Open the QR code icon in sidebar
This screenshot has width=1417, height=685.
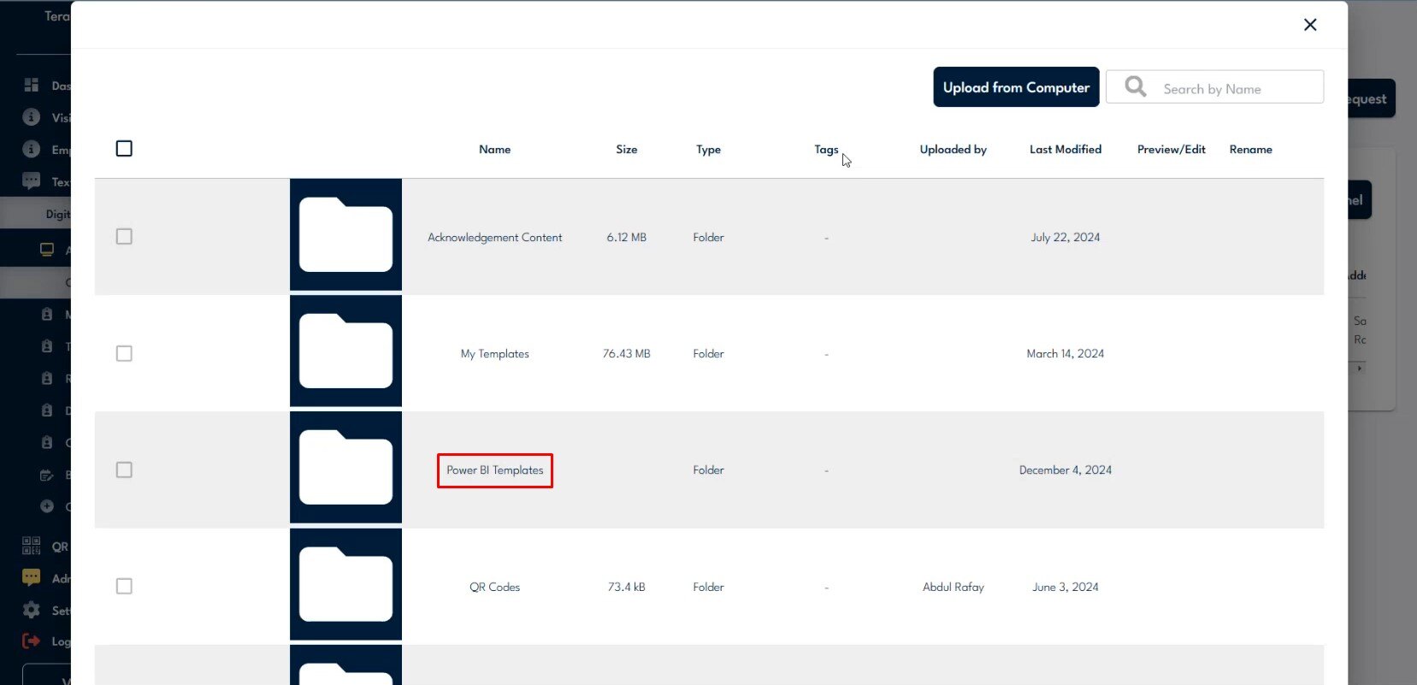pyautogui.click(x=32, y=546)
